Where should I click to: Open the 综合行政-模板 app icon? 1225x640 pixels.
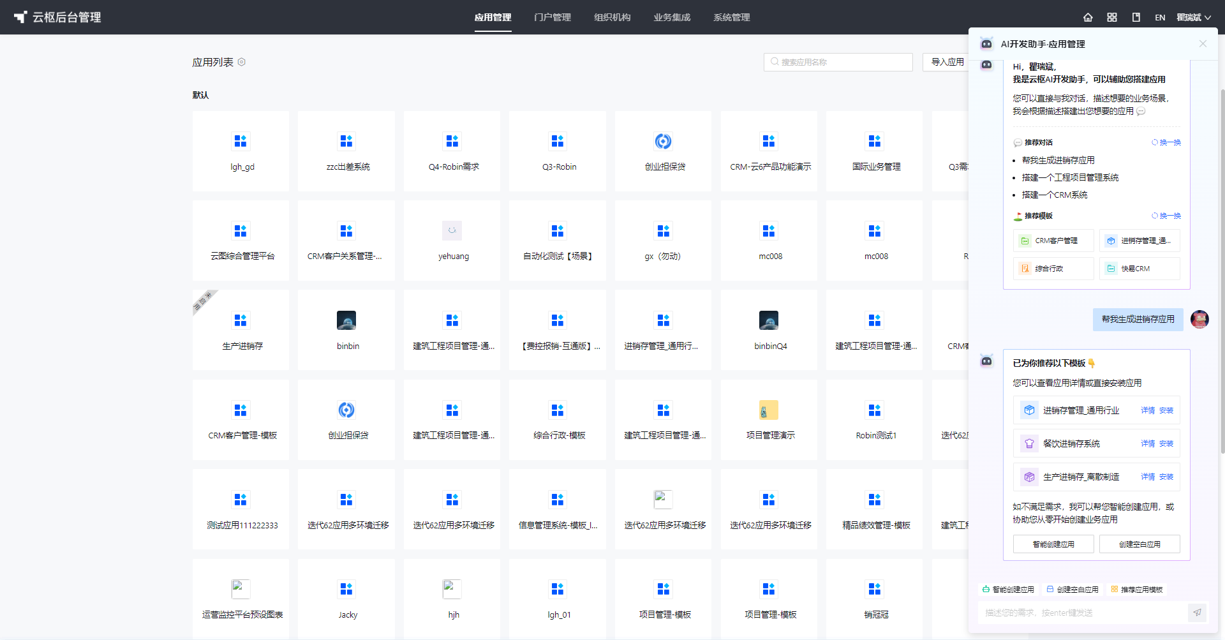558,410
